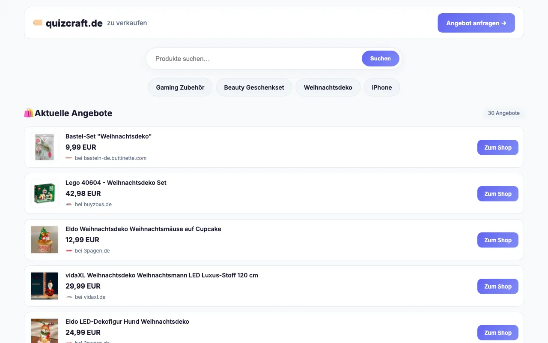Click the 9,99 EUR price
Viewport: 548px width, 343px height.
click(x=81, y=147)
